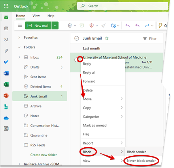The height and width of the screenshot is (168, 174).
Task: Expand the Inbox folder chevron
Action: (x=19, y=57)
